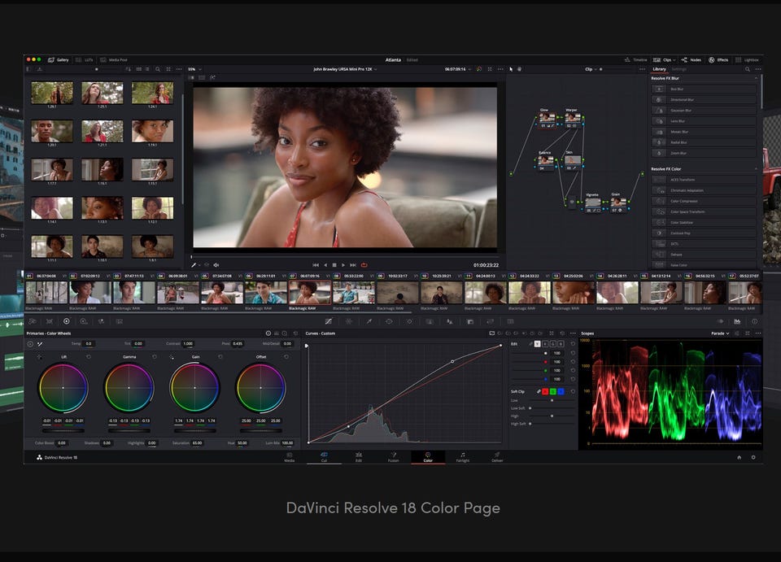Switch to the Library tab
Viewport: 781px width, 562px height.
tap(659, 69)
